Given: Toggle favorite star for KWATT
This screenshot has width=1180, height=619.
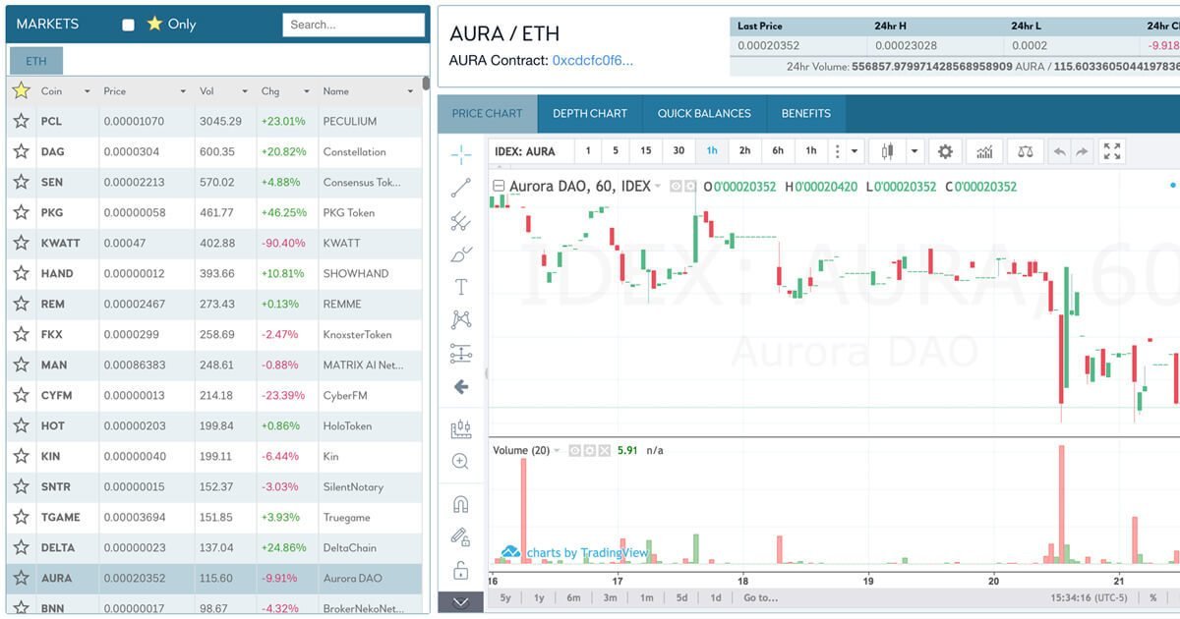Looking at the screenshot, I should point(21,243).
